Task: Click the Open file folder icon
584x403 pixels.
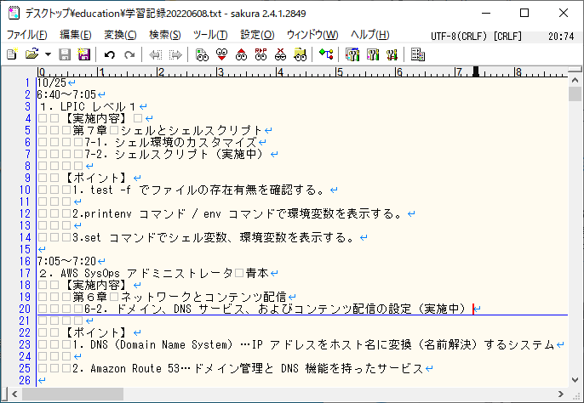Action: 32,54
